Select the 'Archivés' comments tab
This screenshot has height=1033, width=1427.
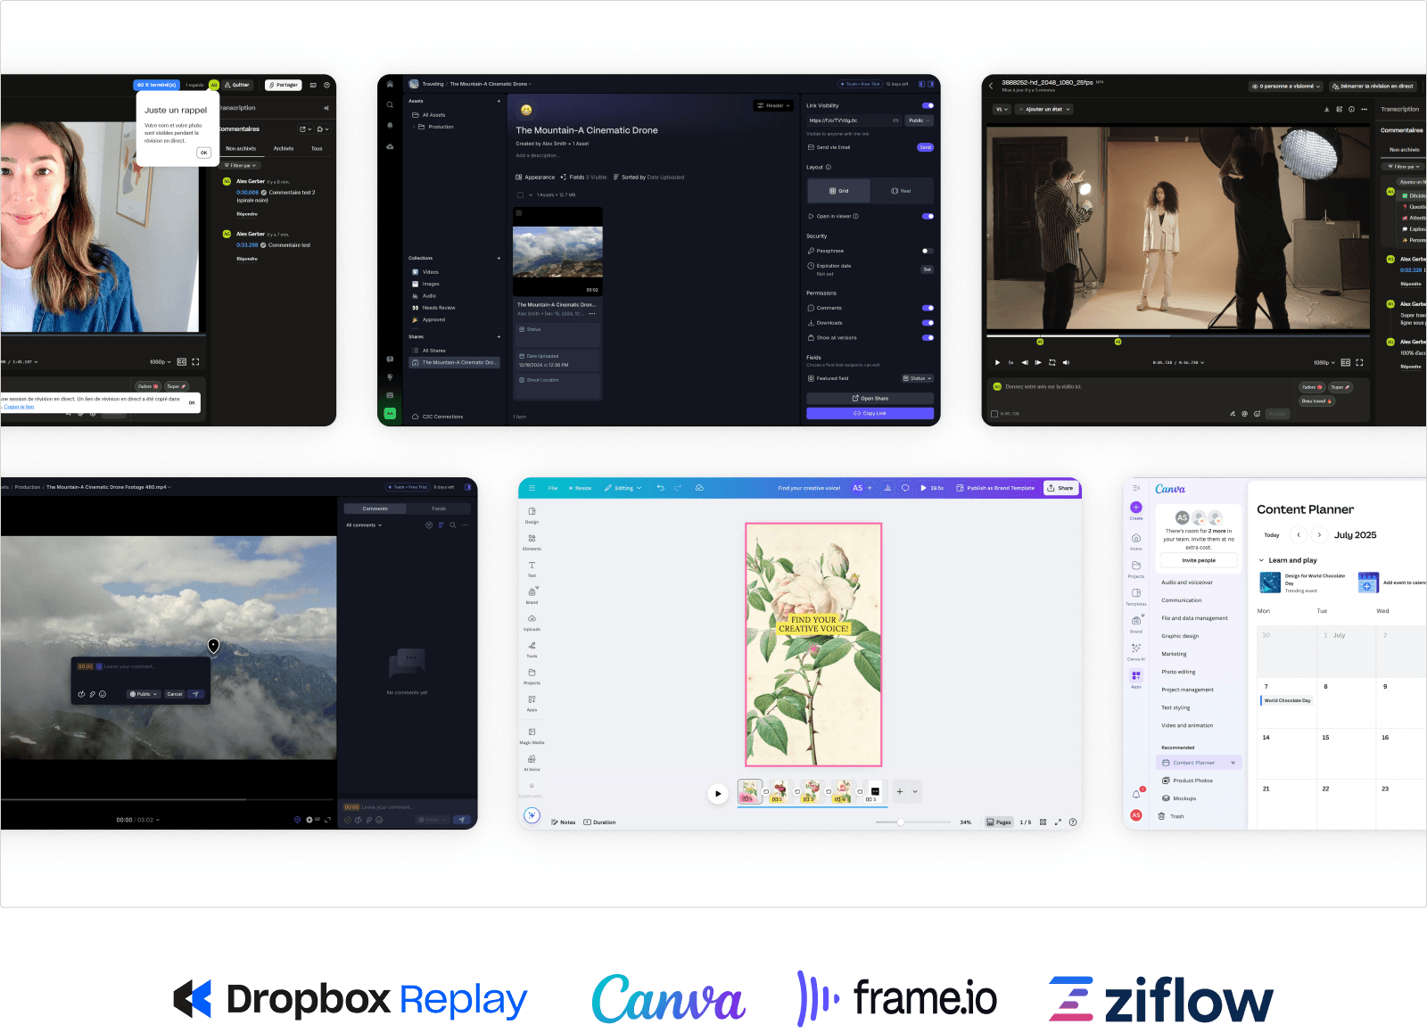(284, 149)
